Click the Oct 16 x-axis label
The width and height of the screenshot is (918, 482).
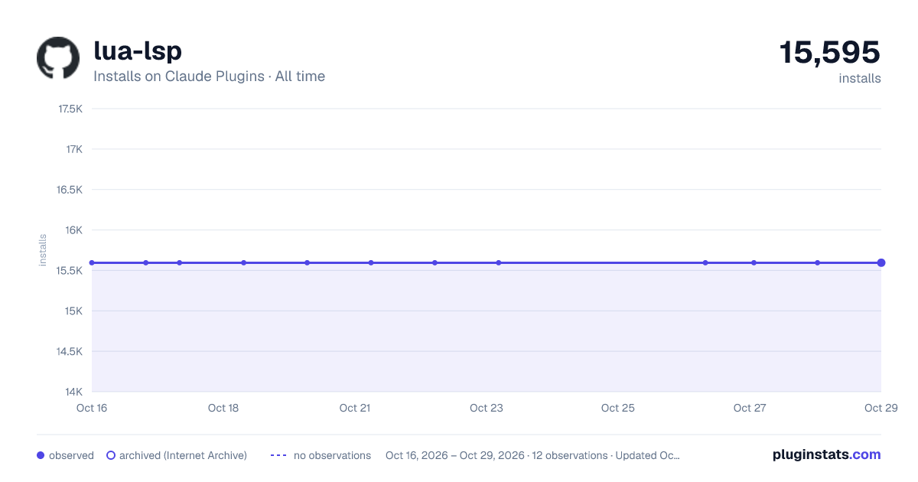pyautogui.click(x=92, y=408)
